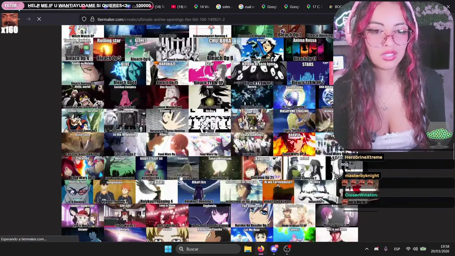Select the Bleach Op 5 Rolling star thumbnail
Screen dimensions: 455x256
click(x=109, y=49)
